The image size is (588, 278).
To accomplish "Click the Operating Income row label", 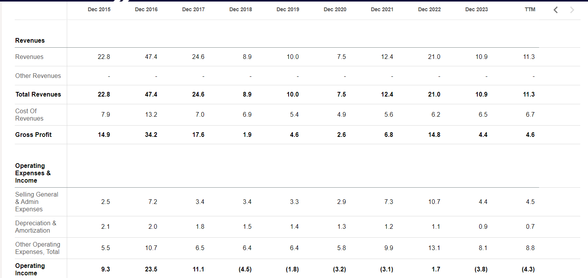I will click(x=30, y=269).
